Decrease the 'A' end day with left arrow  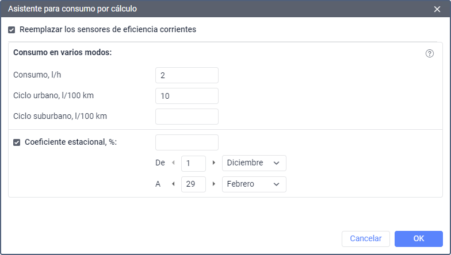click(174, 184)
